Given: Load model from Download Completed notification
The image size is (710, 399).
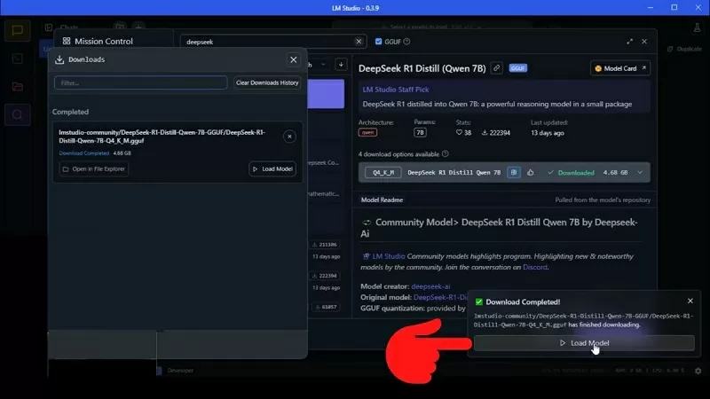Looking at the screenshot, I should [584, 343].
